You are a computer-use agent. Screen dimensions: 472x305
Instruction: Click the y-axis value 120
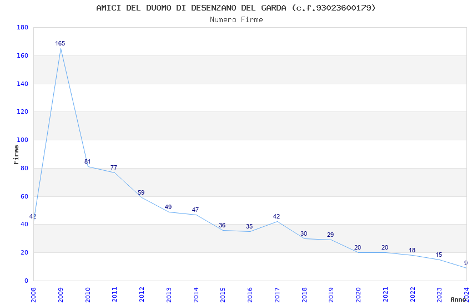click(x=23, y=111)
